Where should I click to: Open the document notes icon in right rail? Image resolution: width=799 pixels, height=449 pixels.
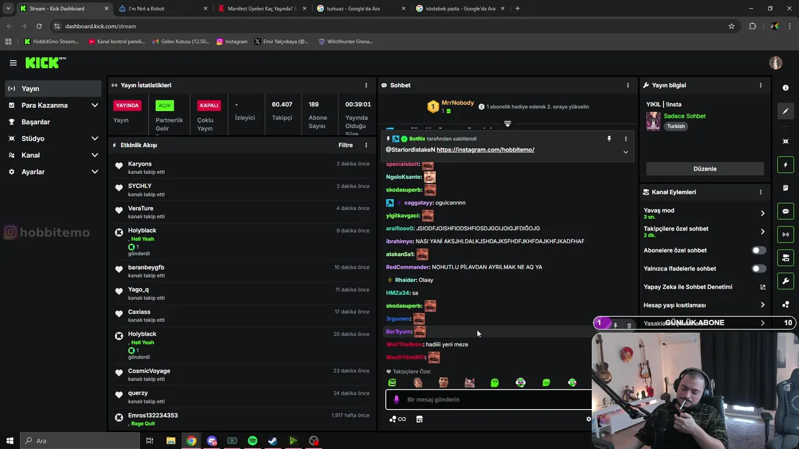click(x=785, y=188)
